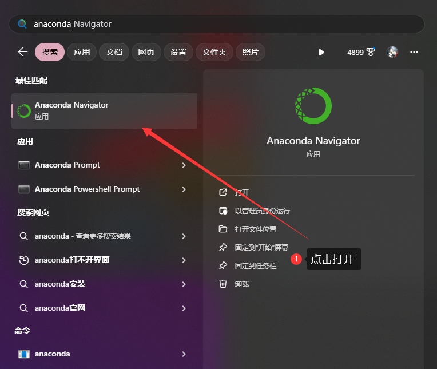Screen dimensions: 437x369
Task: Click history clock icon beside anaconda打不开界面
Action: point(24,260)
